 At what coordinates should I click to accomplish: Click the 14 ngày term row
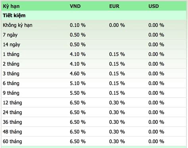click(x=94, y=44)
